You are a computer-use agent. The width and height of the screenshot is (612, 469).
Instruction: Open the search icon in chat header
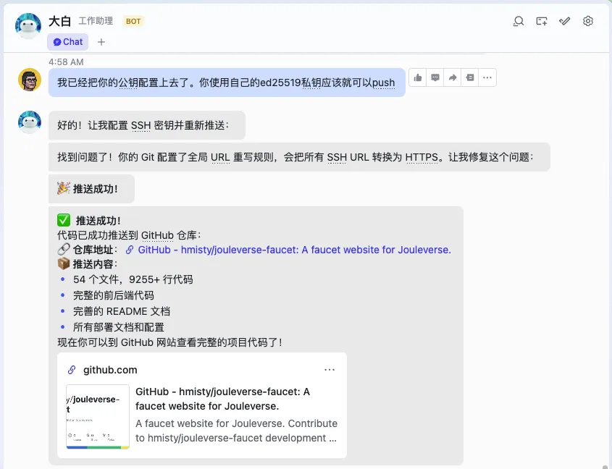tap(519, 21)
